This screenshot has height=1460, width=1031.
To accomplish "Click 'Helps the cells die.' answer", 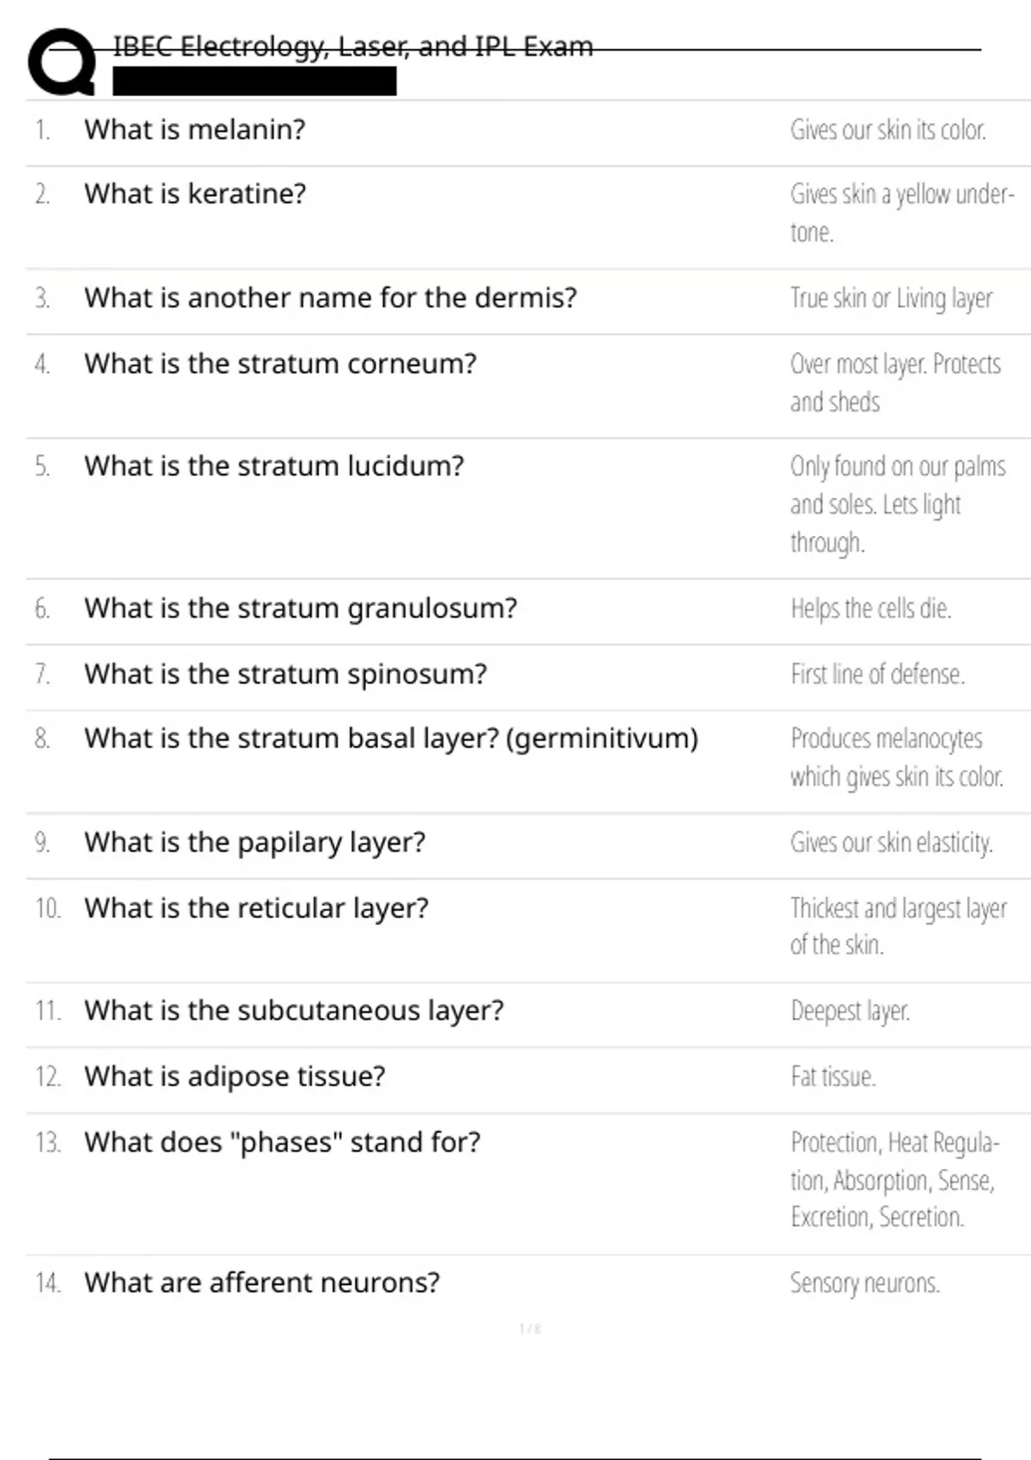I will (x=870, y=609).
